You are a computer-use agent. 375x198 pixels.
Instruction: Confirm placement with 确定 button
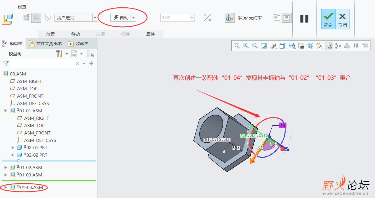pyautogui.click(x=328, y=19)
